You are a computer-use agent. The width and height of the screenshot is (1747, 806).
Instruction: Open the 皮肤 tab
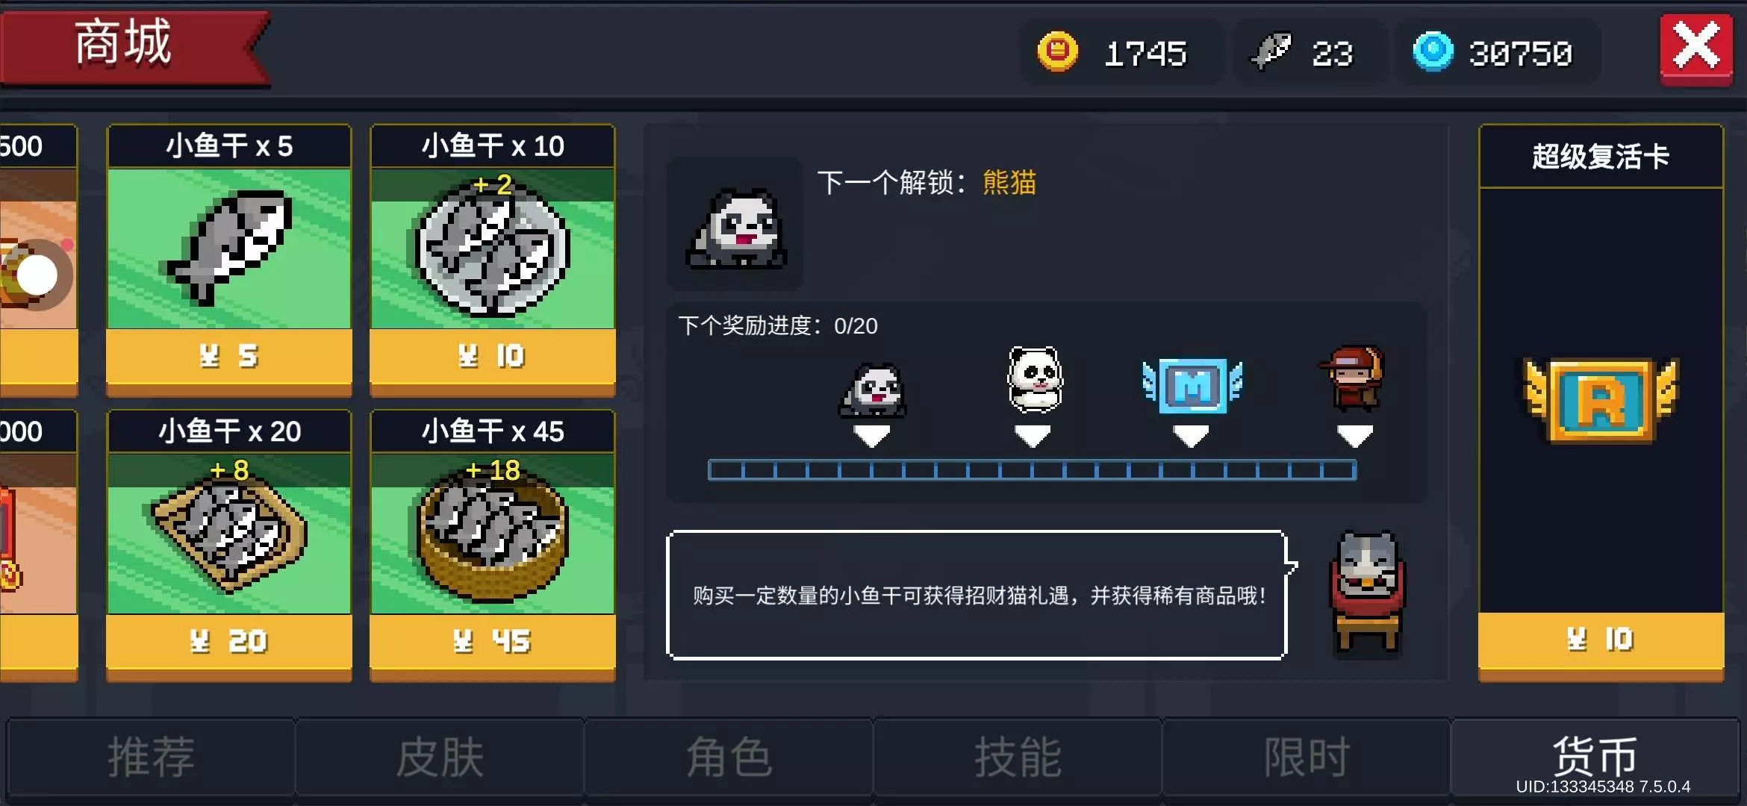[440, 757]
